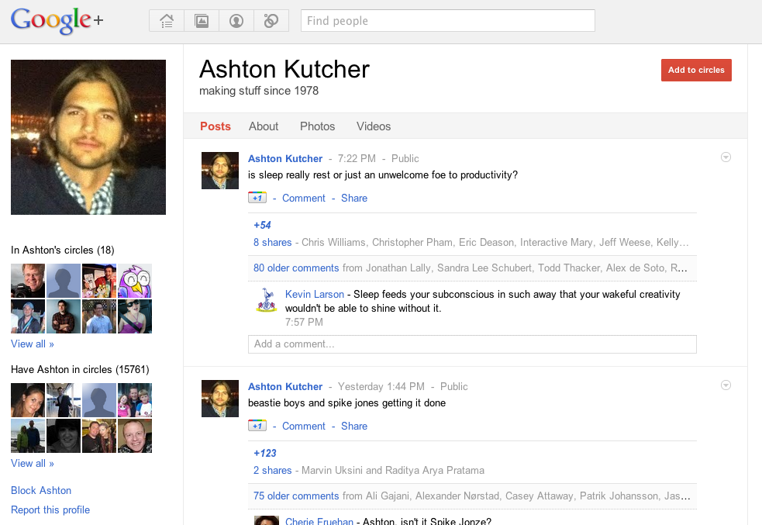This screenshot has width=762, height=525.
Task: Switch to the About tab
Action: click(x=264, y=126)
